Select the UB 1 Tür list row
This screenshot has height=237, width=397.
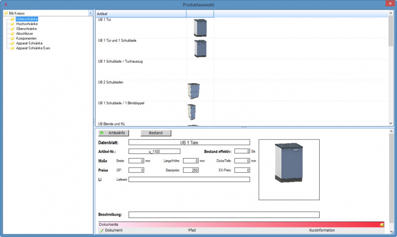pyautogui.click(x=242, y=28)
